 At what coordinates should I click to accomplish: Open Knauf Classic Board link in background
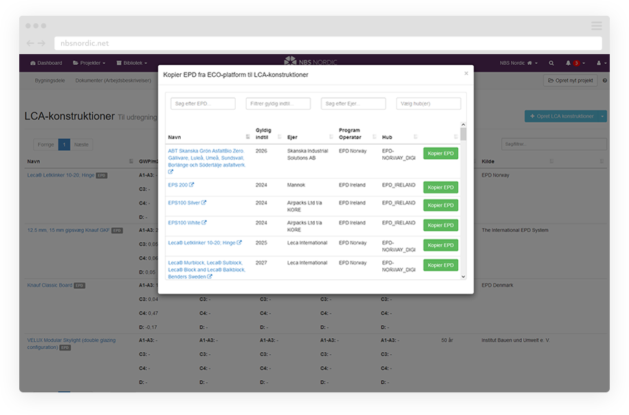pyautogui.click(x=49, y=285)
